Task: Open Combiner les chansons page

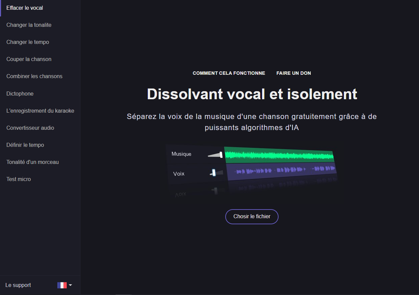Action: point(35,76)
